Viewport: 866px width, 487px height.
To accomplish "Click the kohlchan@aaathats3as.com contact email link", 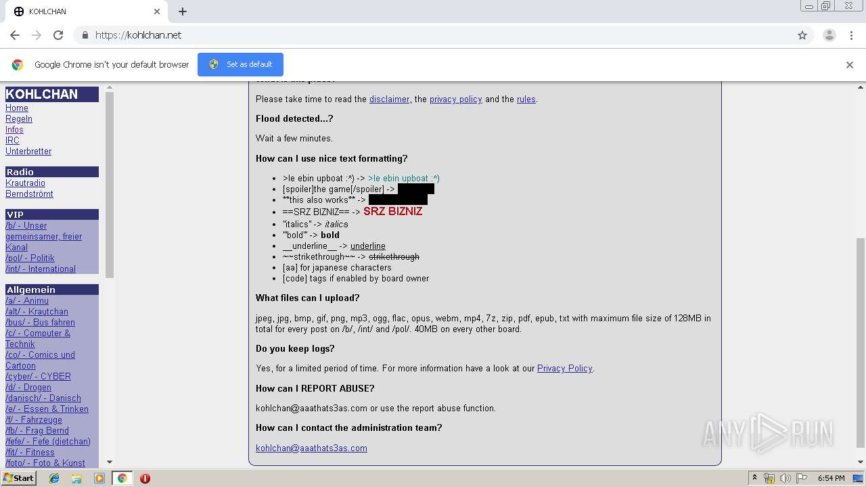I will point(311,448).
